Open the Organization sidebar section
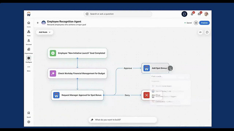The width and height of the screenshot is (234, 131). 29,49
